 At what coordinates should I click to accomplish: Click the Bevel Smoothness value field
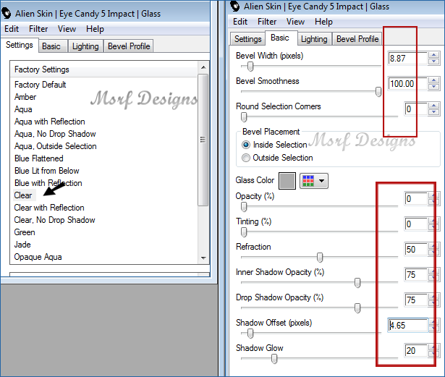pyautogui.click(x=407, y=84)
